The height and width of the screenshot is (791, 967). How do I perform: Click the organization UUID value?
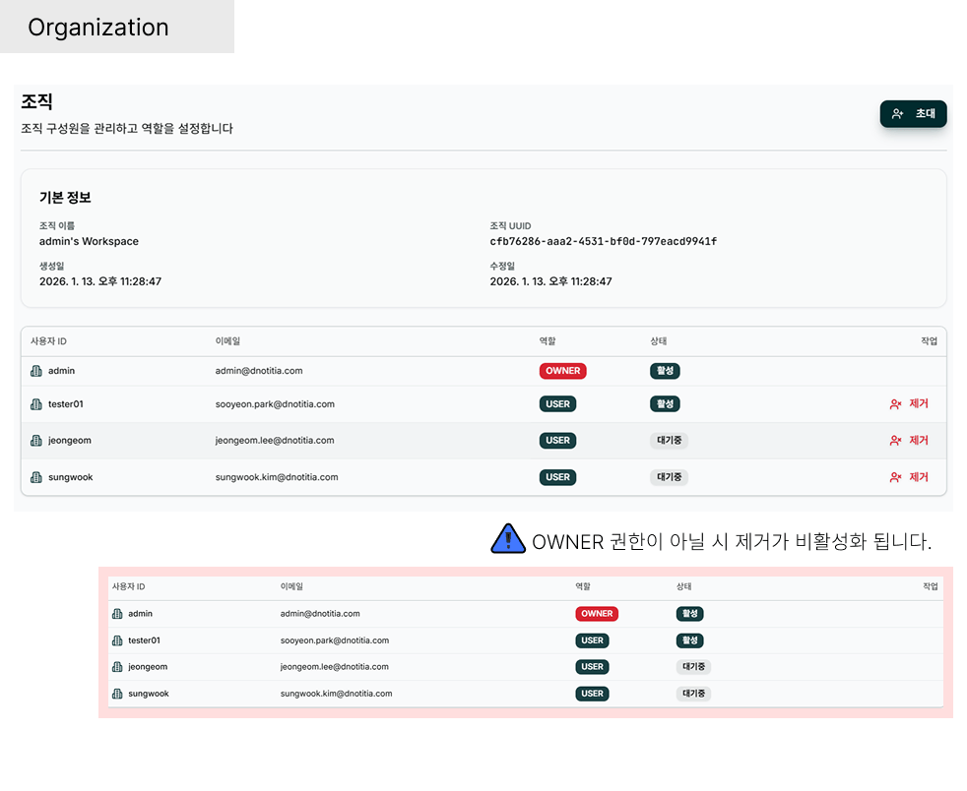[x=603, y=241]
